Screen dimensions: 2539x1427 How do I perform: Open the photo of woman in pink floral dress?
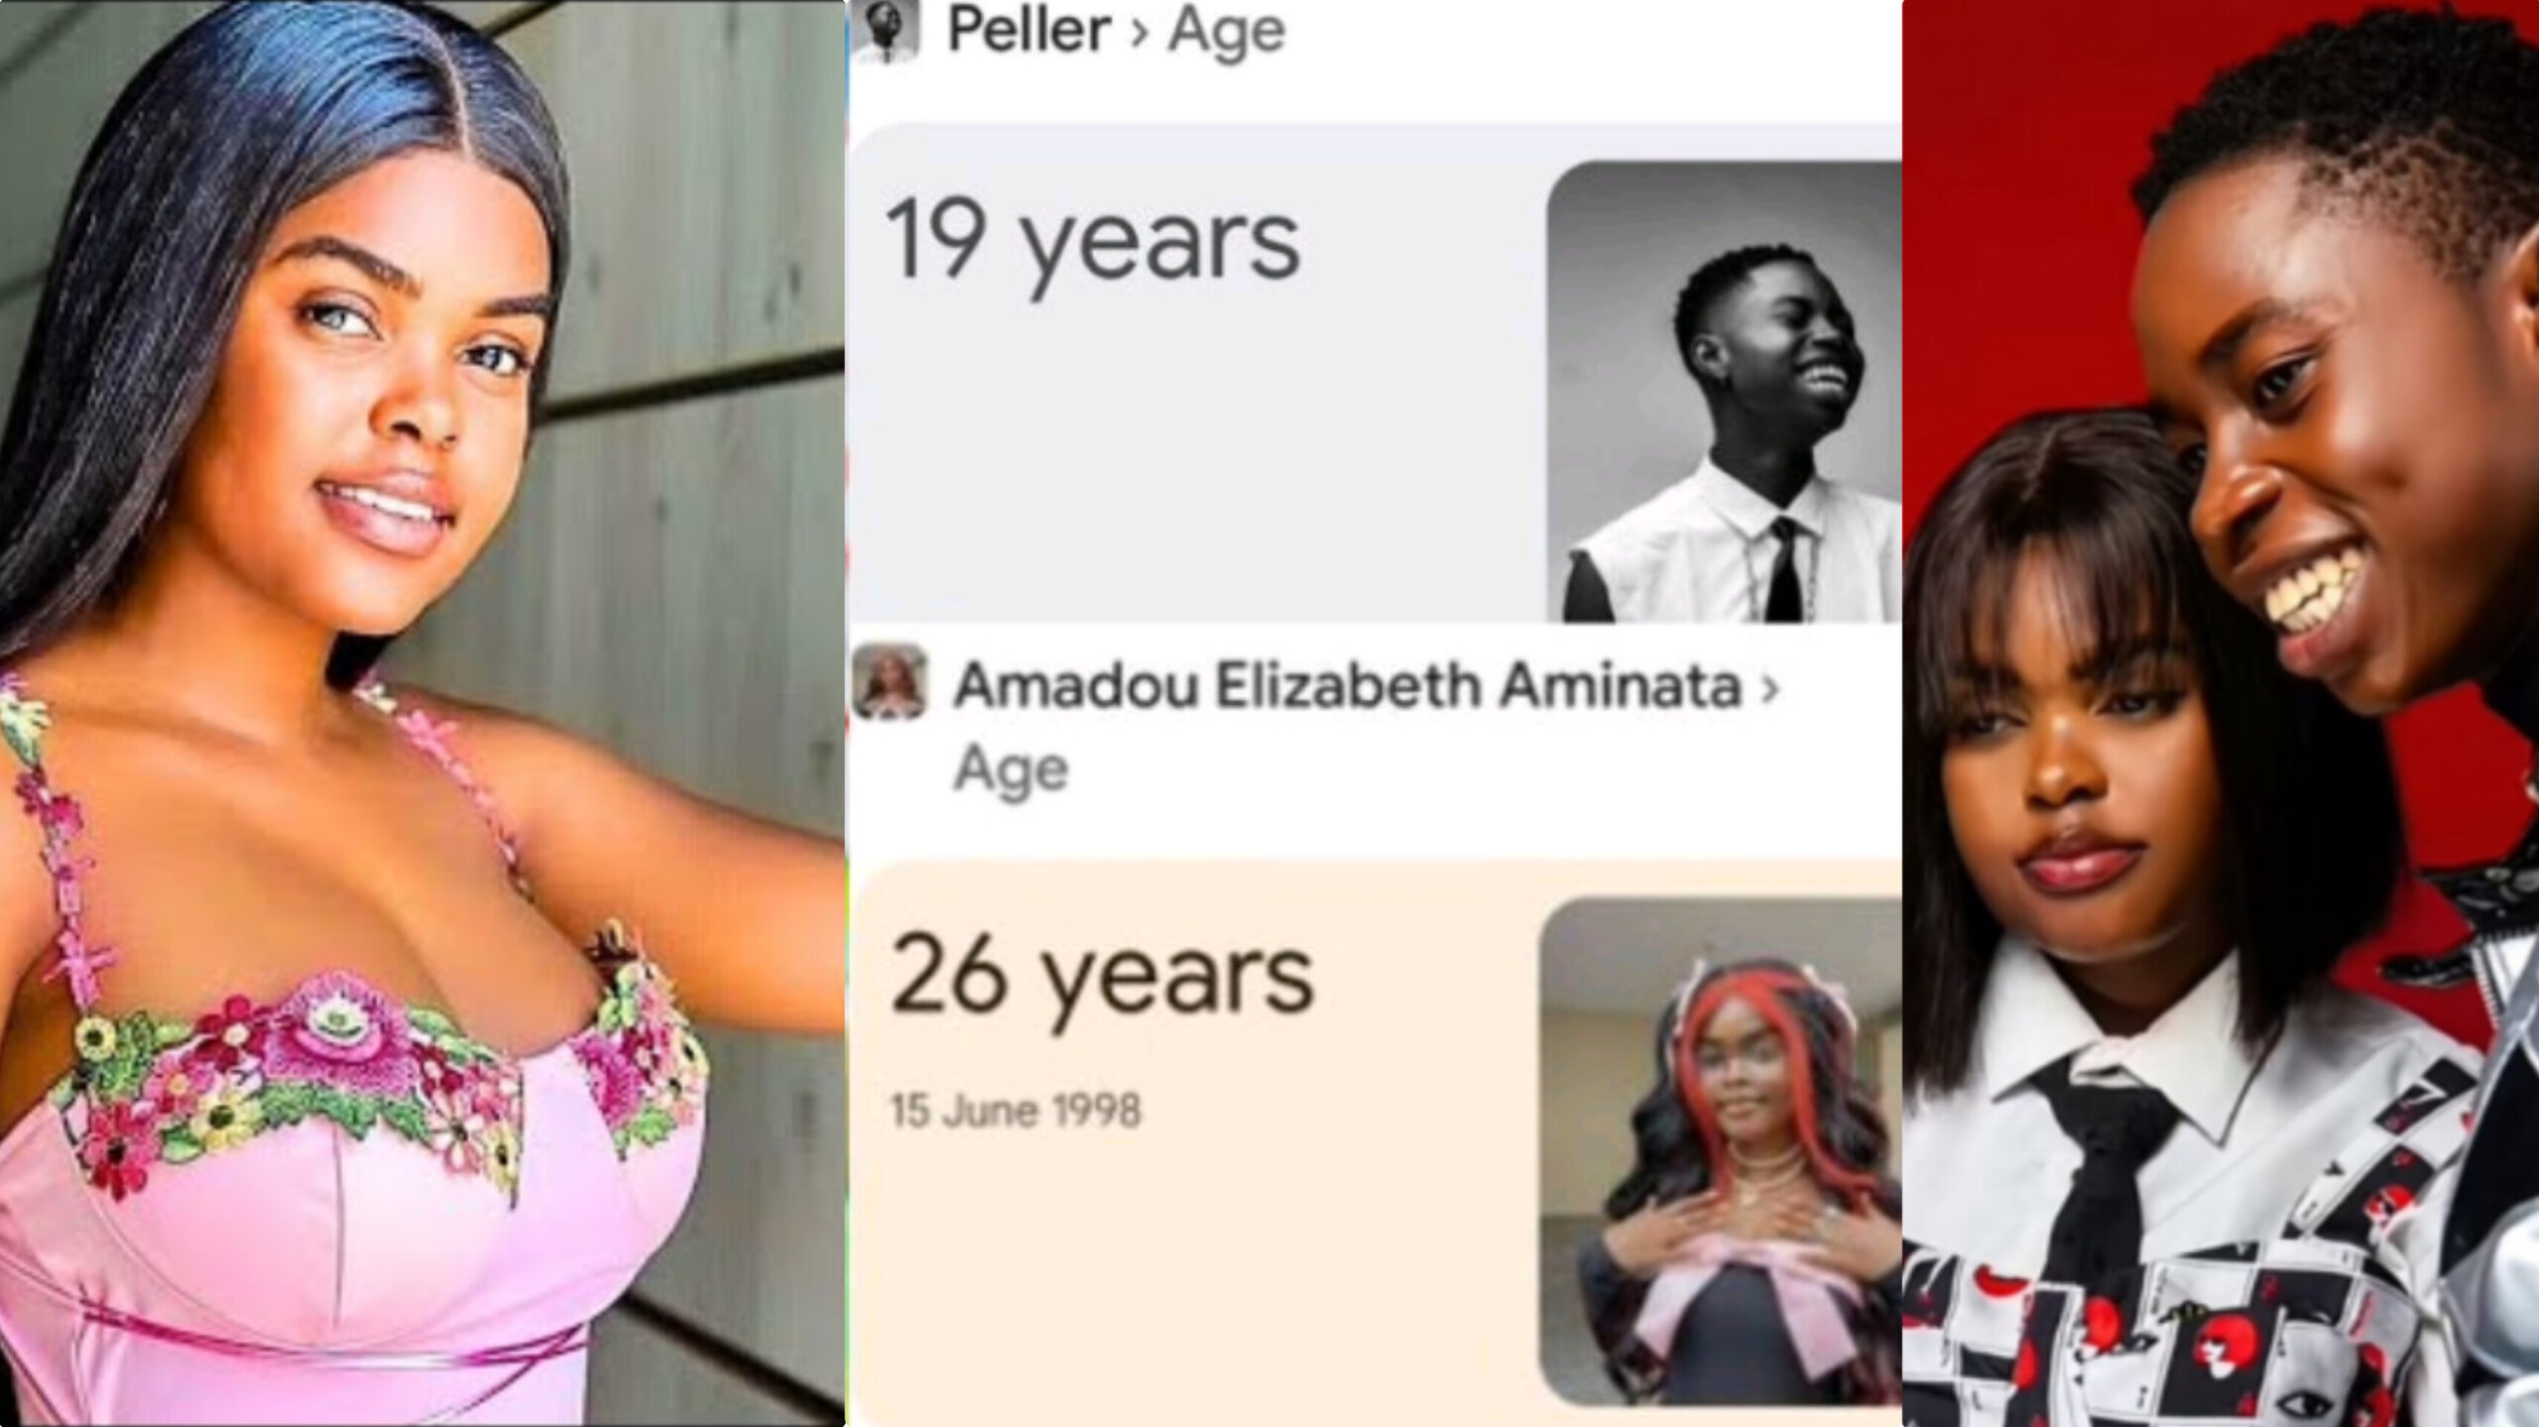(423, 713)
